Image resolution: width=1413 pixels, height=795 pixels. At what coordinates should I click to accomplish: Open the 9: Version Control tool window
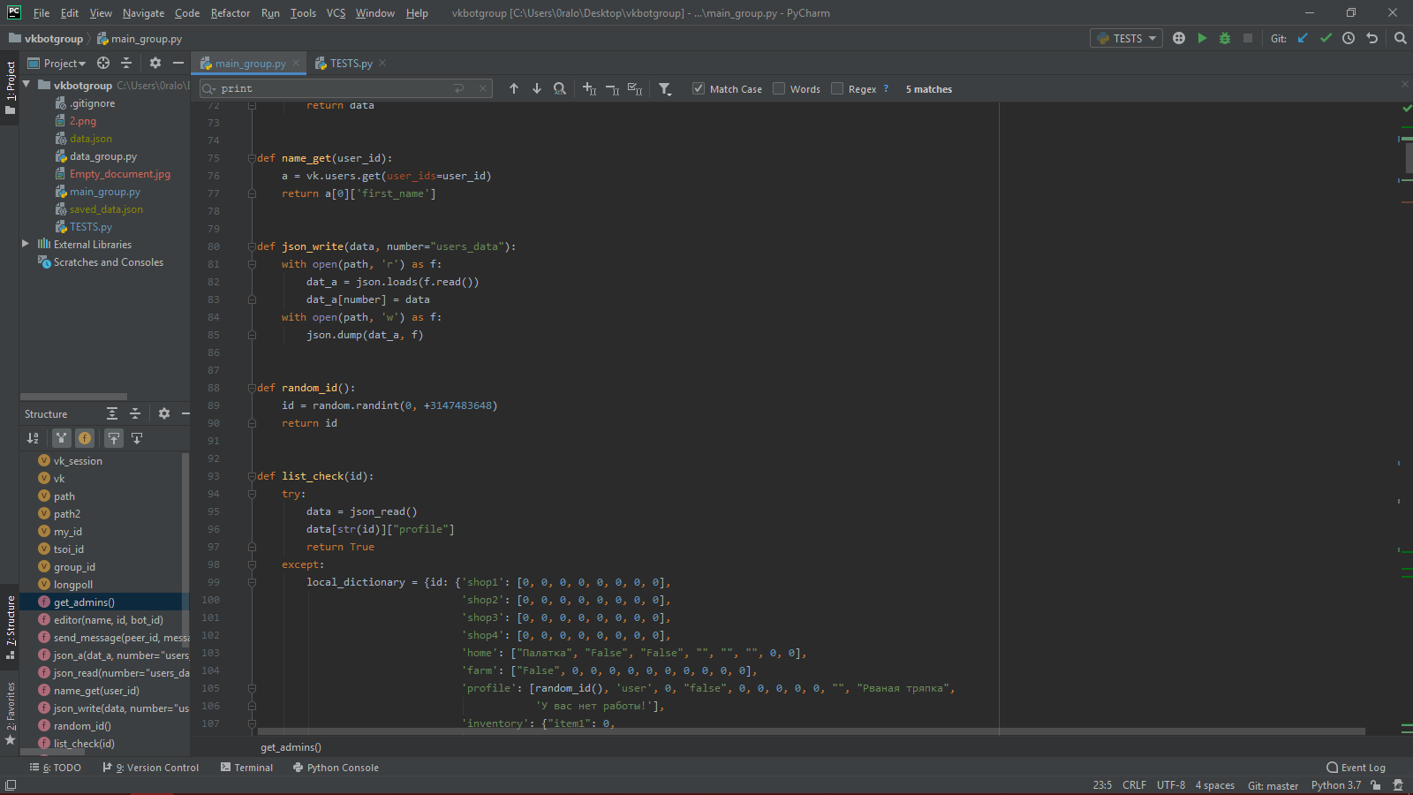pos(150,768)
